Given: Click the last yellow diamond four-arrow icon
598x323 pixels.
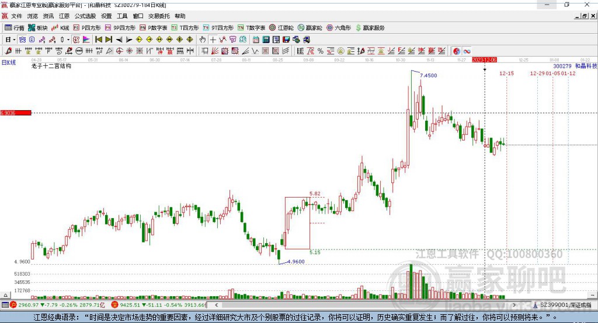Looking at the screenshot, I should click(x=190, y=40).
